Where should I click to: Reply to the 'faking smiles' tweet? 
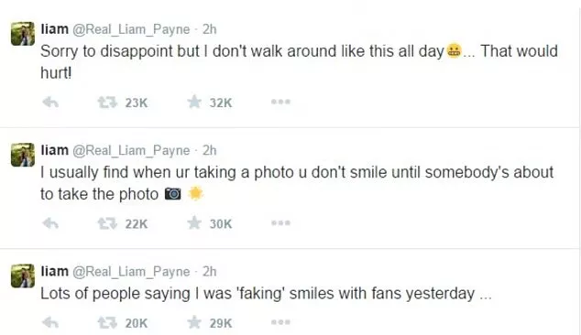pyautogui.click(x=50, y=323)
